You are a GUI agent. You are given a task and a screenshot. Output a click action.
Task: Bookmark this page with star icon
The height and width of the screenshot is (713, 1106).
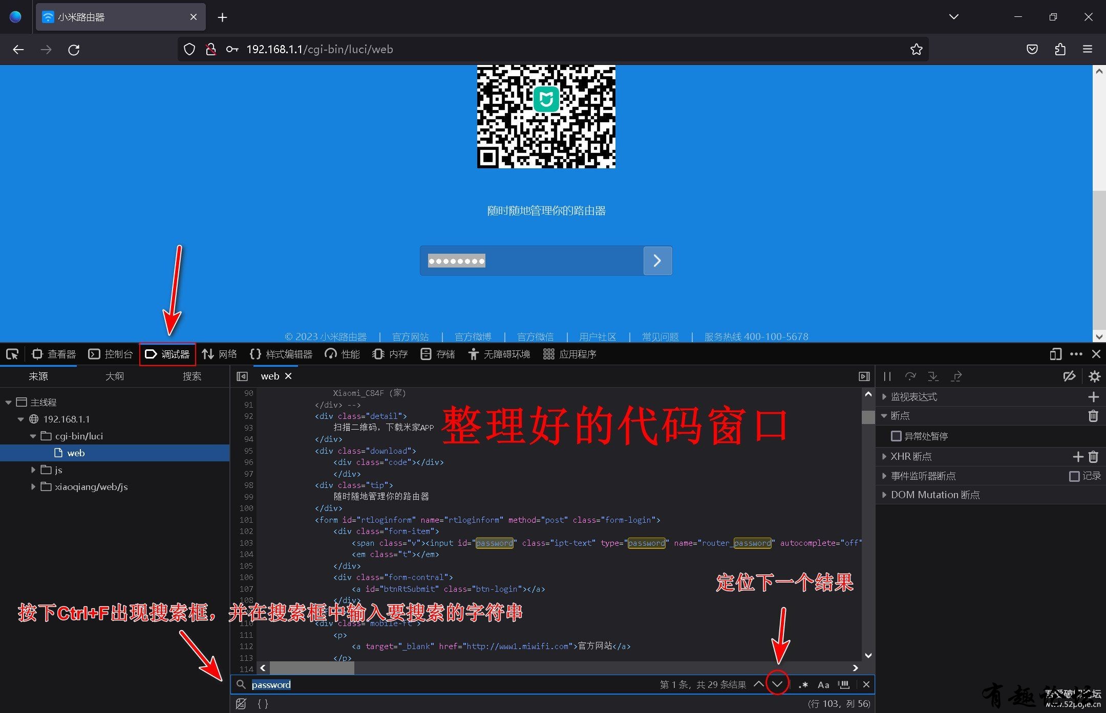tap(916, 49)
